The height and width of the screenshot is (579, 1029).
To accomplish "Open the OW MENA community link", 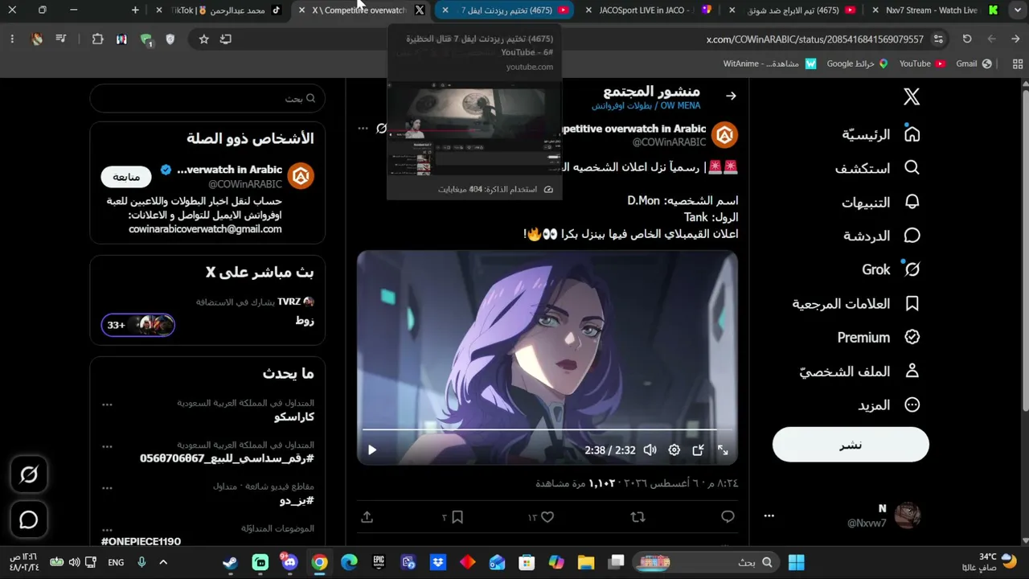I will click(646, 105).
